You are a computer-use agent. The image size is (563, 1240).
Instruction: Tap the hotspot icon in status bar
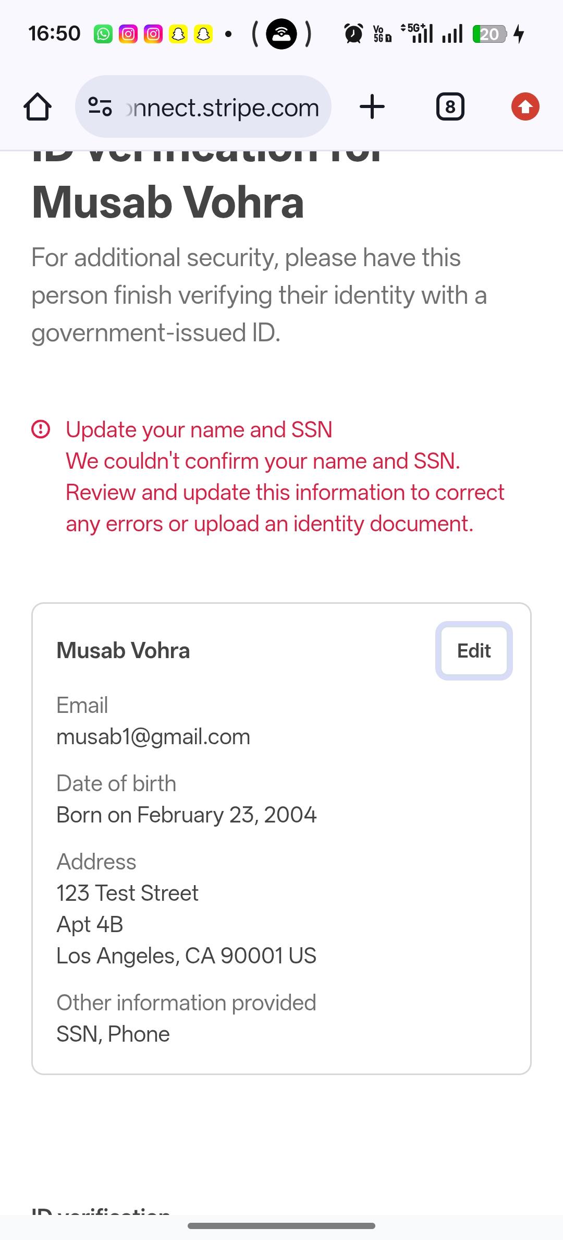(281, 34)
